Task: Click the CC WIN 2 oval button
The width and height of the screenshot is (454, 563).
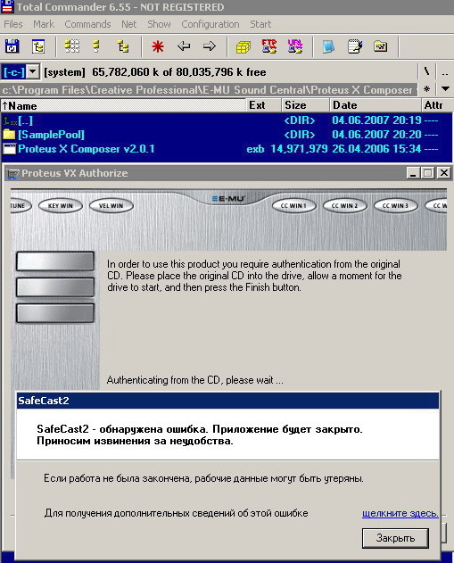Action: (345, 206)
